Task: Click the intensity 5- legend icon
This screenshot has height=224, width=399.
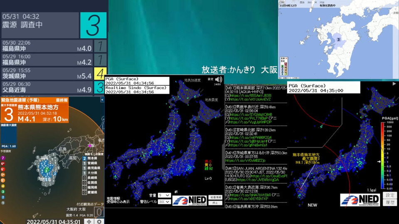Action: pyautogui.click(x=3, y=180)
